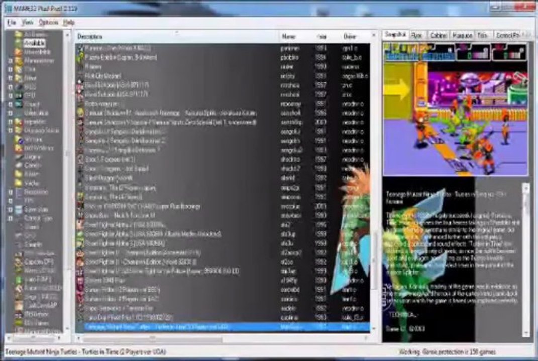538x361 pixels.
Task: Select the Samples folder in tree
Action: 33,244
